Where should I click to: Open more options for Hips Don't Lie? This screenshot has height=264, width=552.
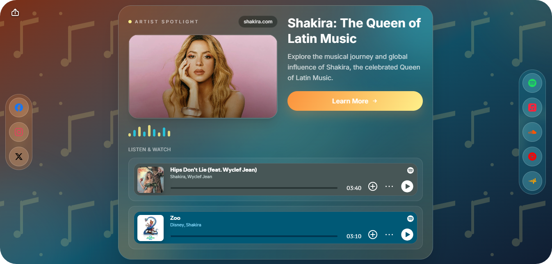[389, 186]
